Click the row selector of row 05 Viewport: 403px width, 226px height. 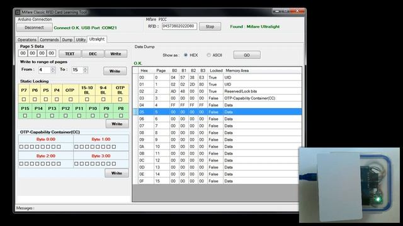135,112
